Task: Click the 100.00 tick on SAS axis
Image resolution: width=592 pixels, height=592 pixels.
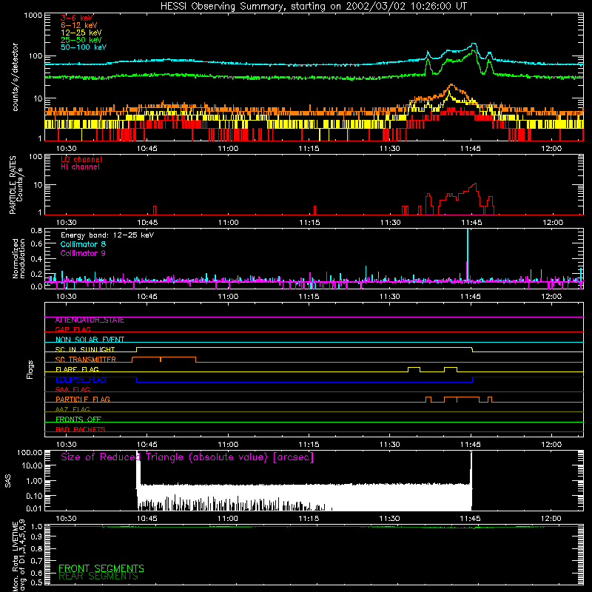Action: (x=30, y=453)
